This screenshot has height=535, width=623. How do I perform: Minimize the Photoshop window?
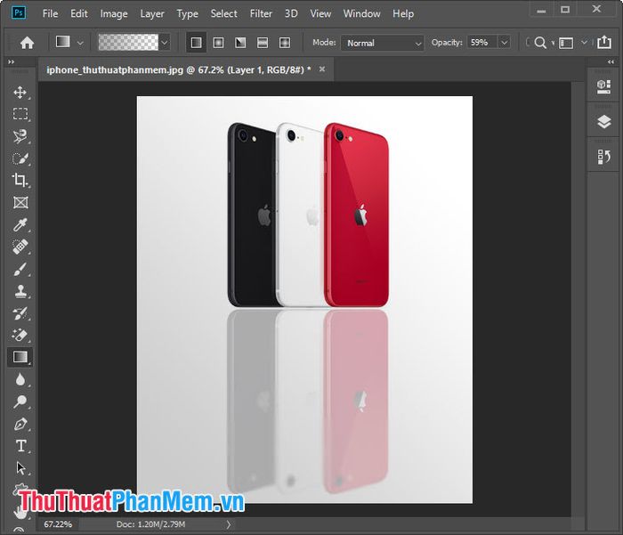(541, 10)
